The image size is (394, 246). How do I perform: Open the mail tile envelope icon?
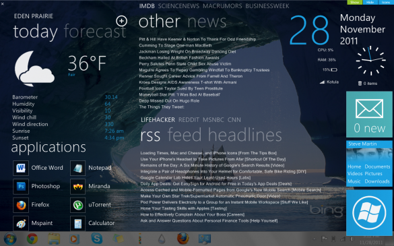pos(369,109)
